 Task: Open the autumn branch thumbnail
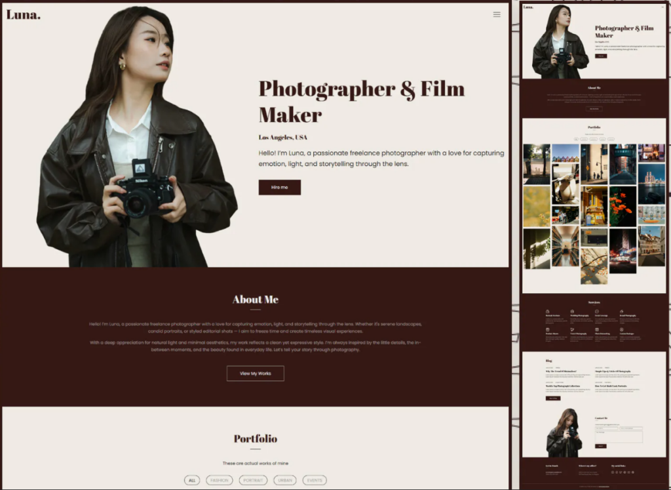(594, 266)
